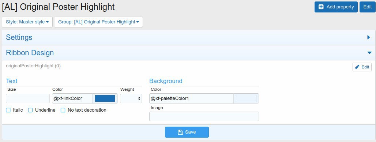
Task: Click the Ribbon Design section header
Action: point(189,53)
